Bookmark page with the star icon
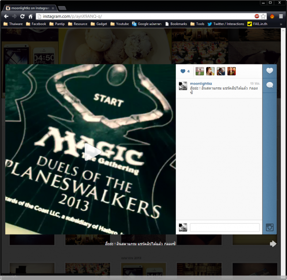Screen dimensions: 287x280 pos(263,16)
